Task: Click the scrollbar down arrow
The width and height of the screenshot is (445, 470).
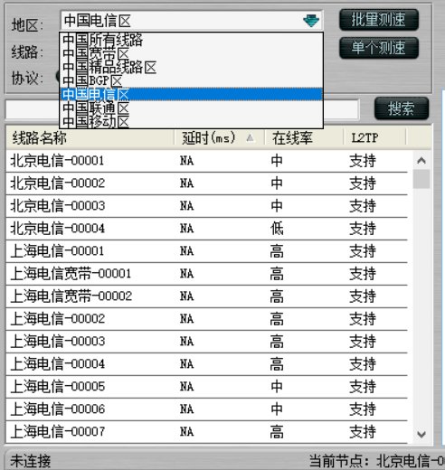Action: tap(421, 434)
